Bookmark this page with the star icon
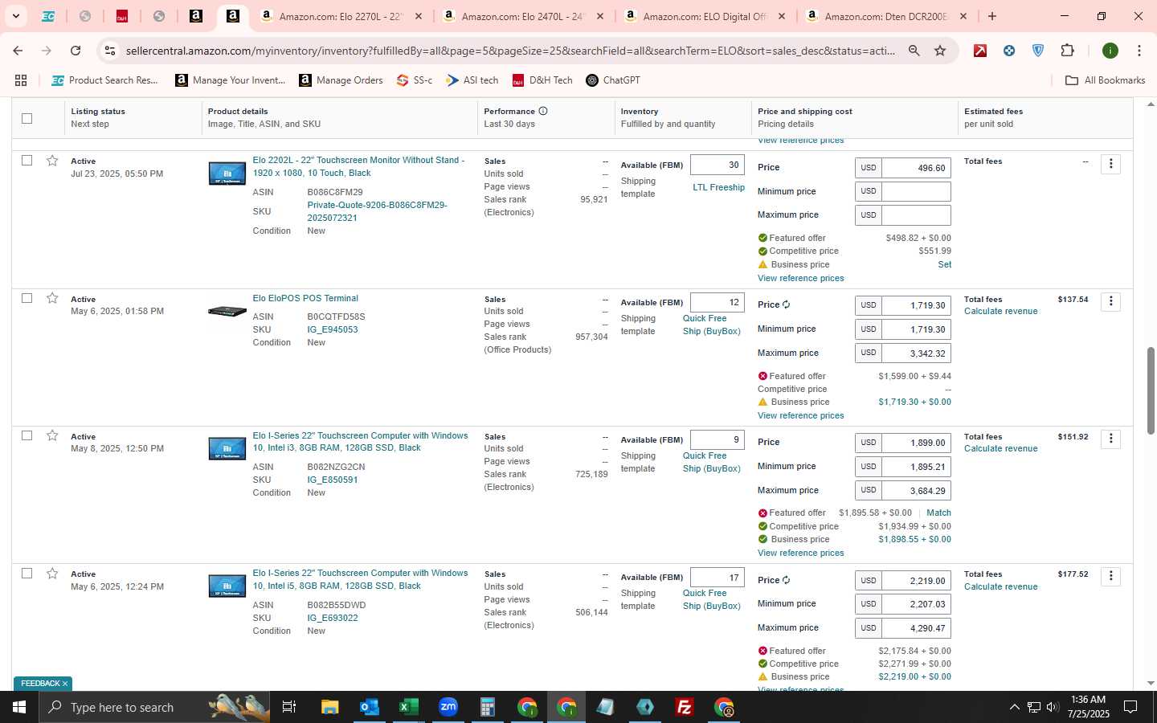Screen dimensions: 1157x723 coord(940,51)
